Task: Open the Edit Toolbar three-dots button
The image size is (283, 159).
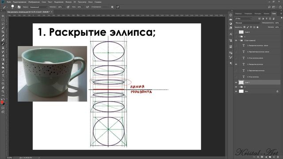Action: click(3, 95)
